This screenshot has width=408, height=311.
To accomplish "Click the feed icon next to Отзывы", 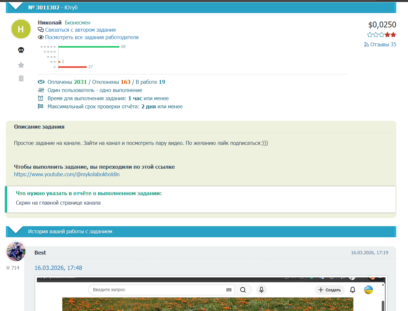I will (367, 45).
